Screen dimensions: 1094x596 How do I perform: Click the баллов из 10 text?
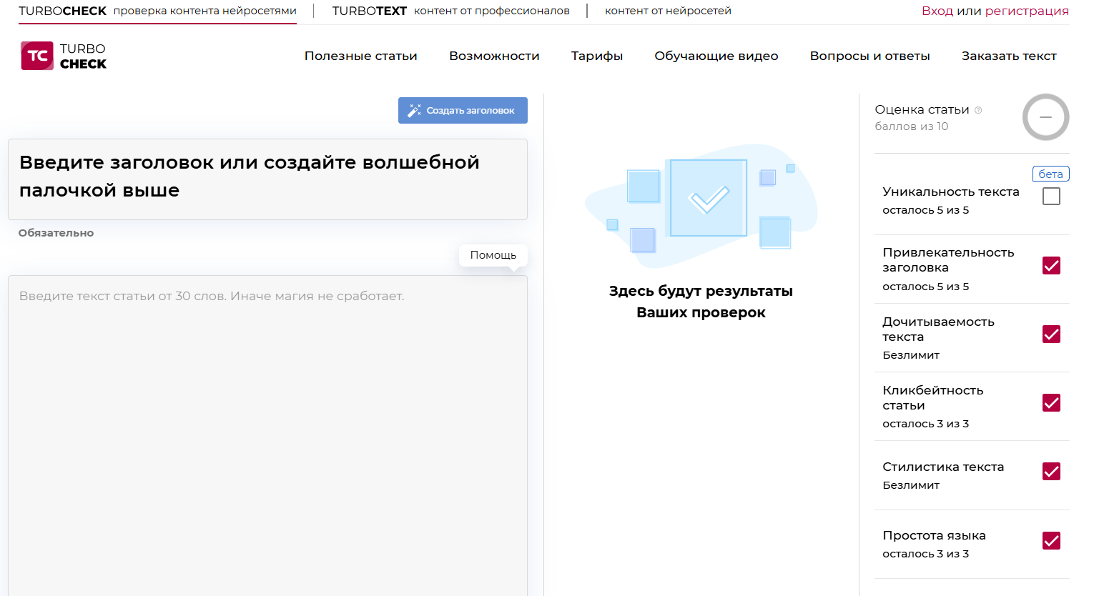click(x=911, y=126)
